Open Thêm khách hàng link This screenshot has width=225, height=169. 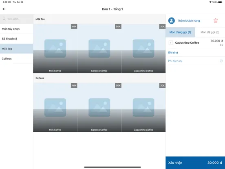[x=189, y=21]
